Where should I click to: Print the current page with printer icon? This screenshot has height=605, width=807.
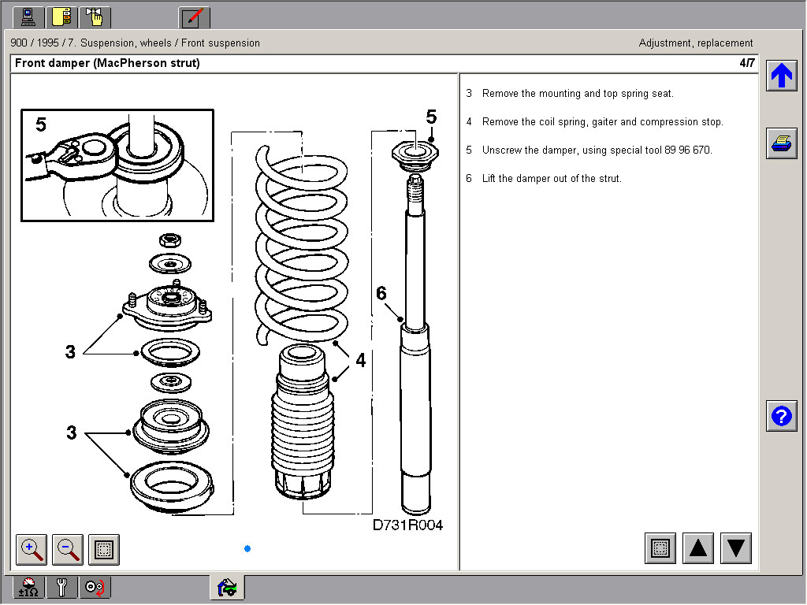click(x=781, y=144)
